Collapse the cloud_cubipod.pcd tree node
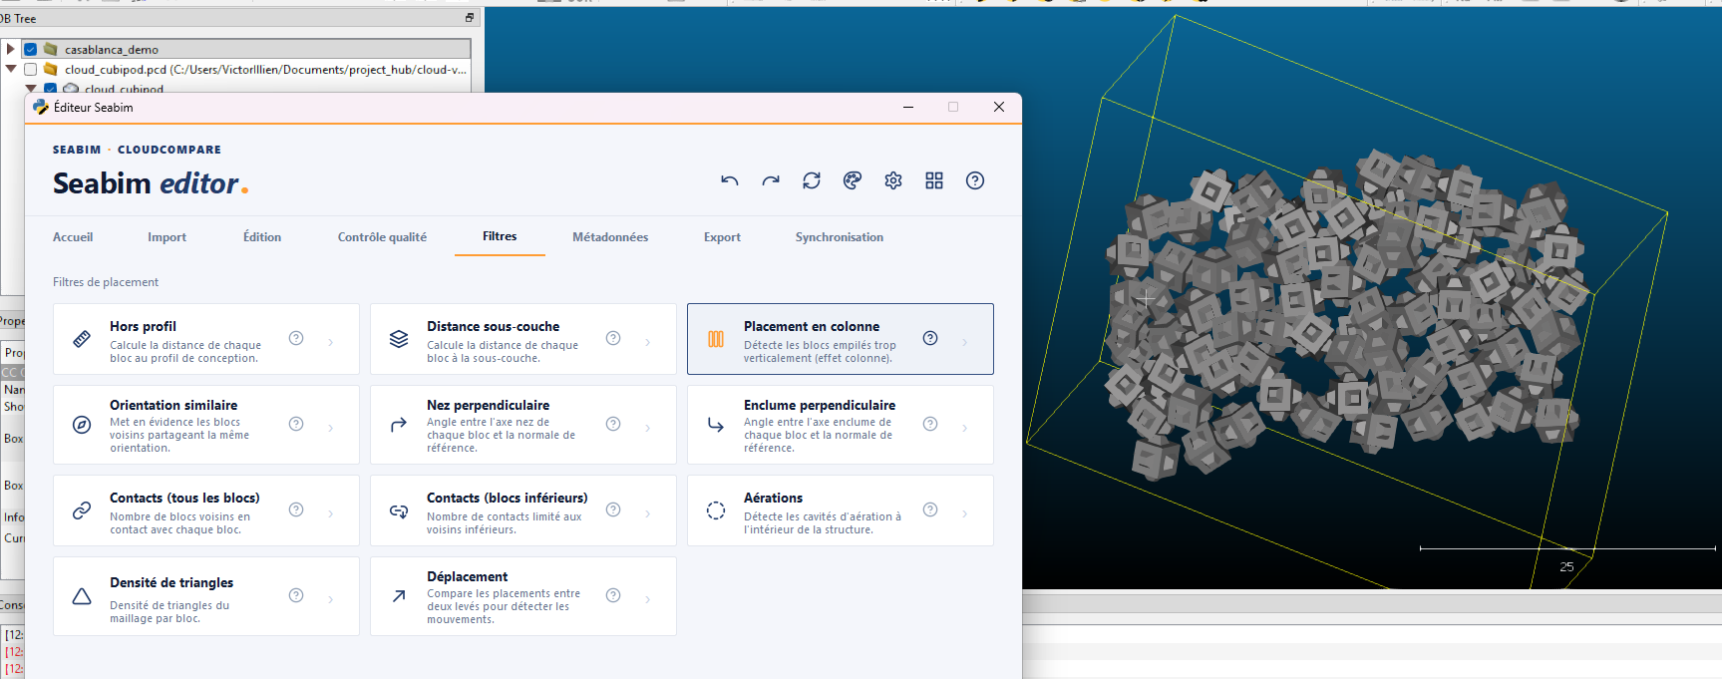1722x679 pixels. click(x=10, y=70)
